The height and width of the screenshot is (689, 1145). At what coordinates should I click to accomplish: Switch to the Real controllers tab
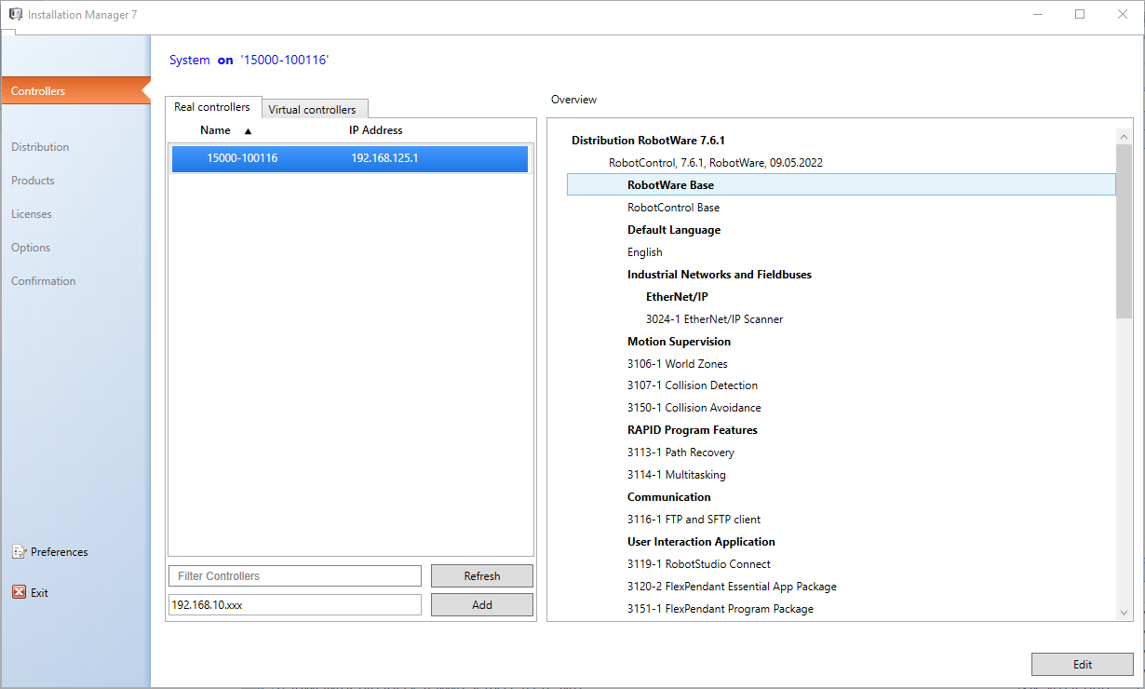213,107
